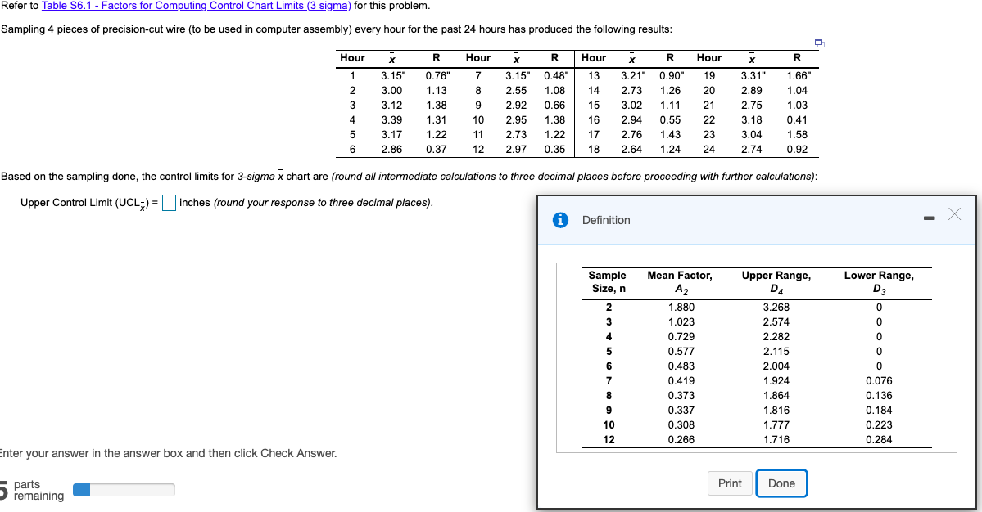This screenshot has width=982, height=512.
Task: Select the D3 value 0.076
Action: pos(880,380)
